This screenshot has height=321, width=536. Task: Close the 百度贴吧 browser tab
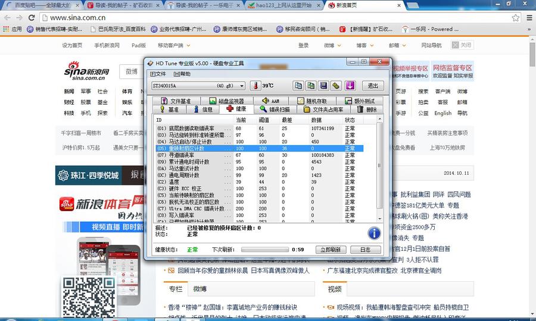click(x=77, y=5)
